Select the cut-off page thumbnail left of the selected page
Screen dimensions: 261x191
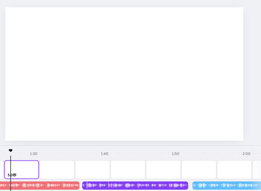pos(2,169)
